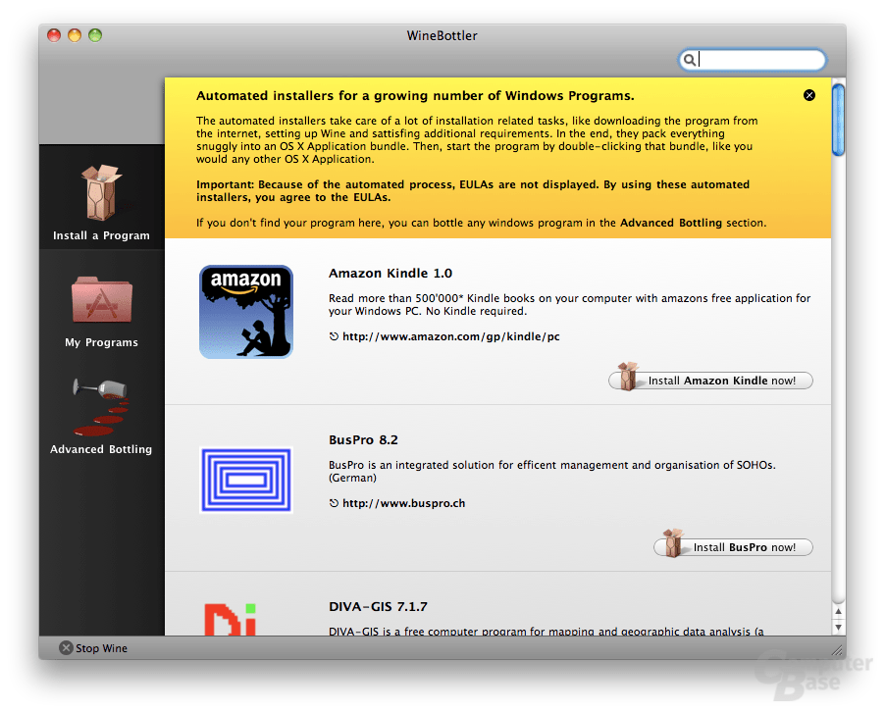Select the Amazon Kindle 1.0 title
Viewport: 885px width, 713px height.
point(390,273)
